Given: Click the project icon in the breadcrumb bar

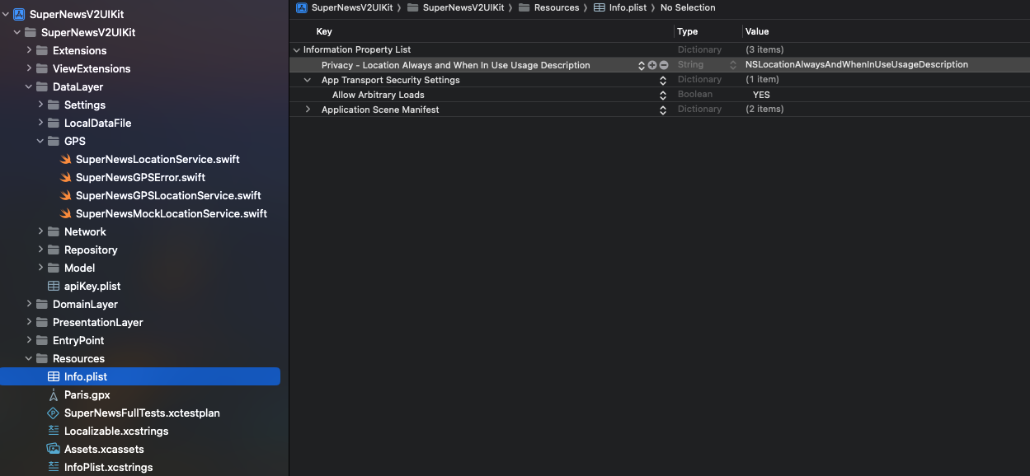Looking at the screenshot, I should (302, 7).
